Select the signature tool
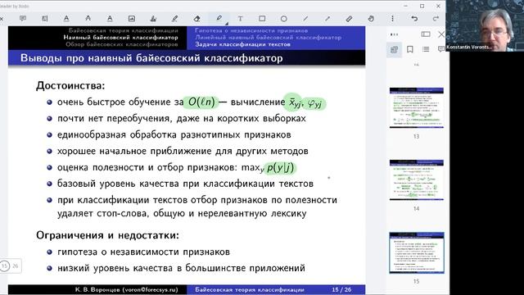The width and height of the screenshot is (524, 295). pos(153,19)
